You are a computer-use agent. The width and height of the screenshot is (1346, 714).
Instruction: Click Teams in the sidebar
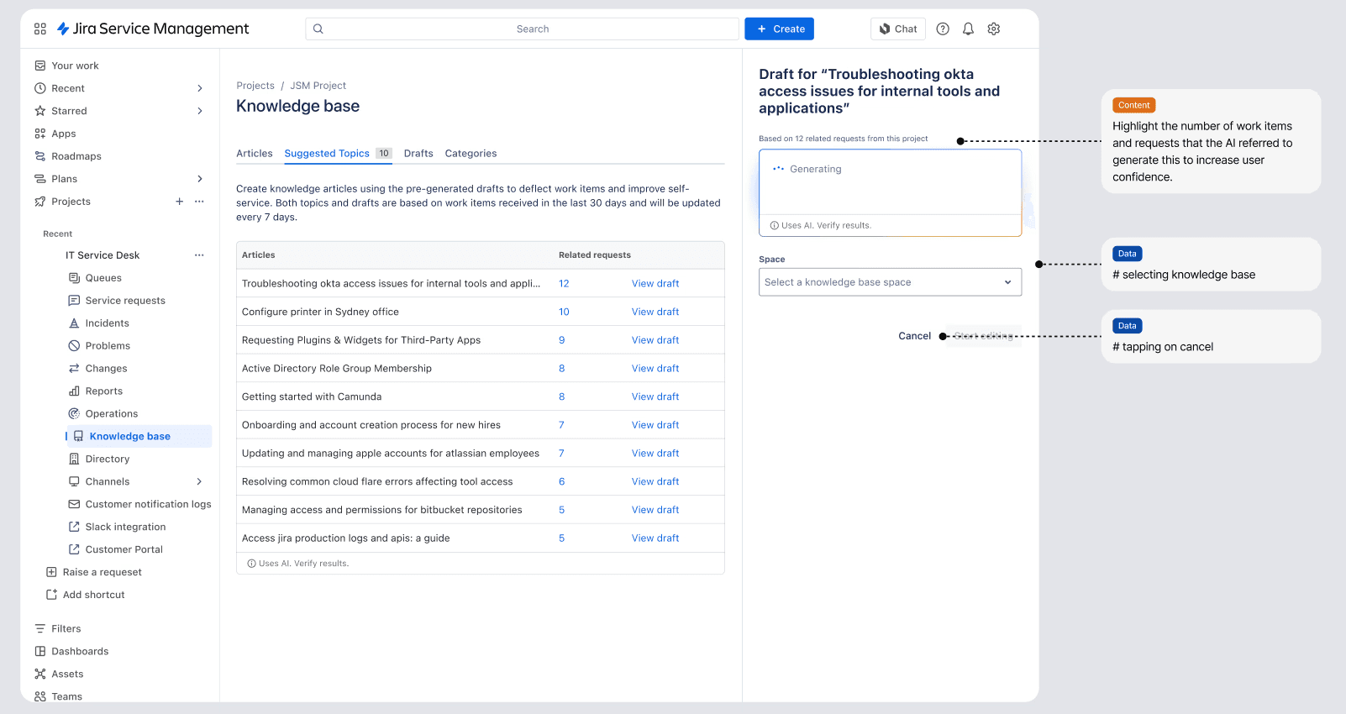tap(66, 696)
